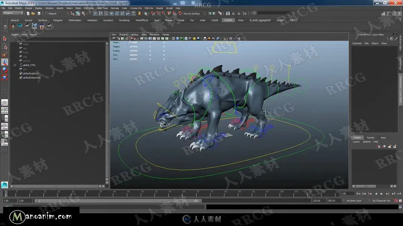This screenshot has width=403, height=226.
Task: Open the Create UVs menu
Action: click(136, 8)
